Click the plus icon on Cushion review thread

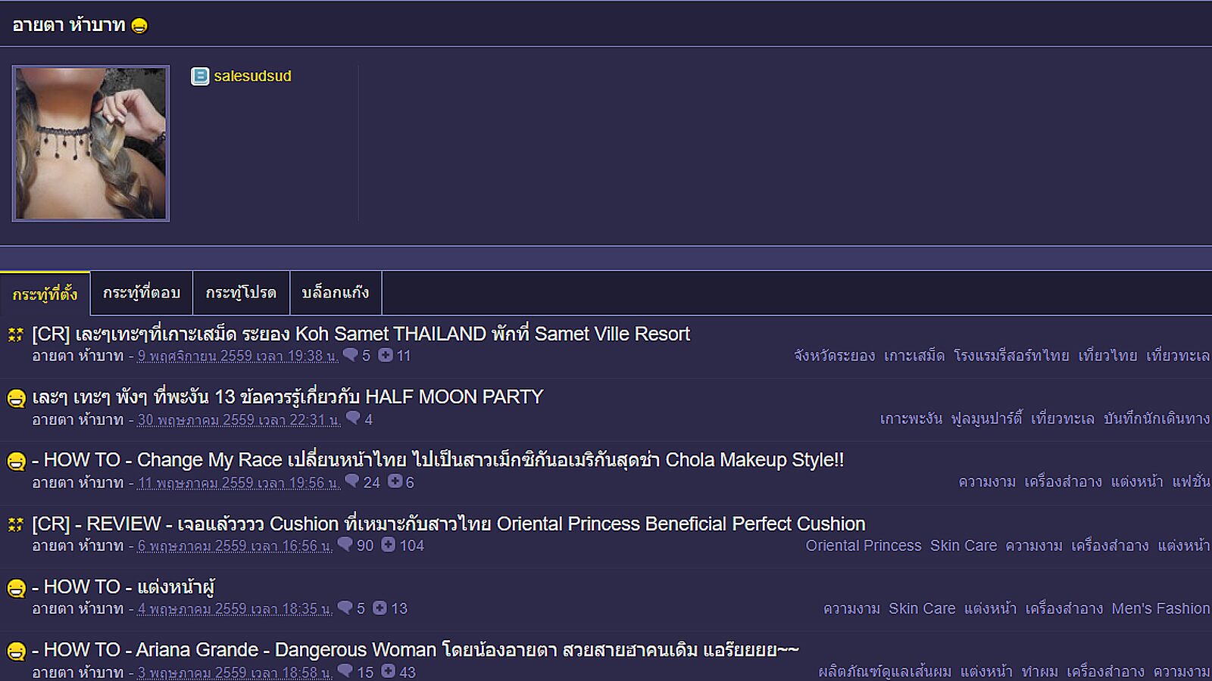[389, 545]
